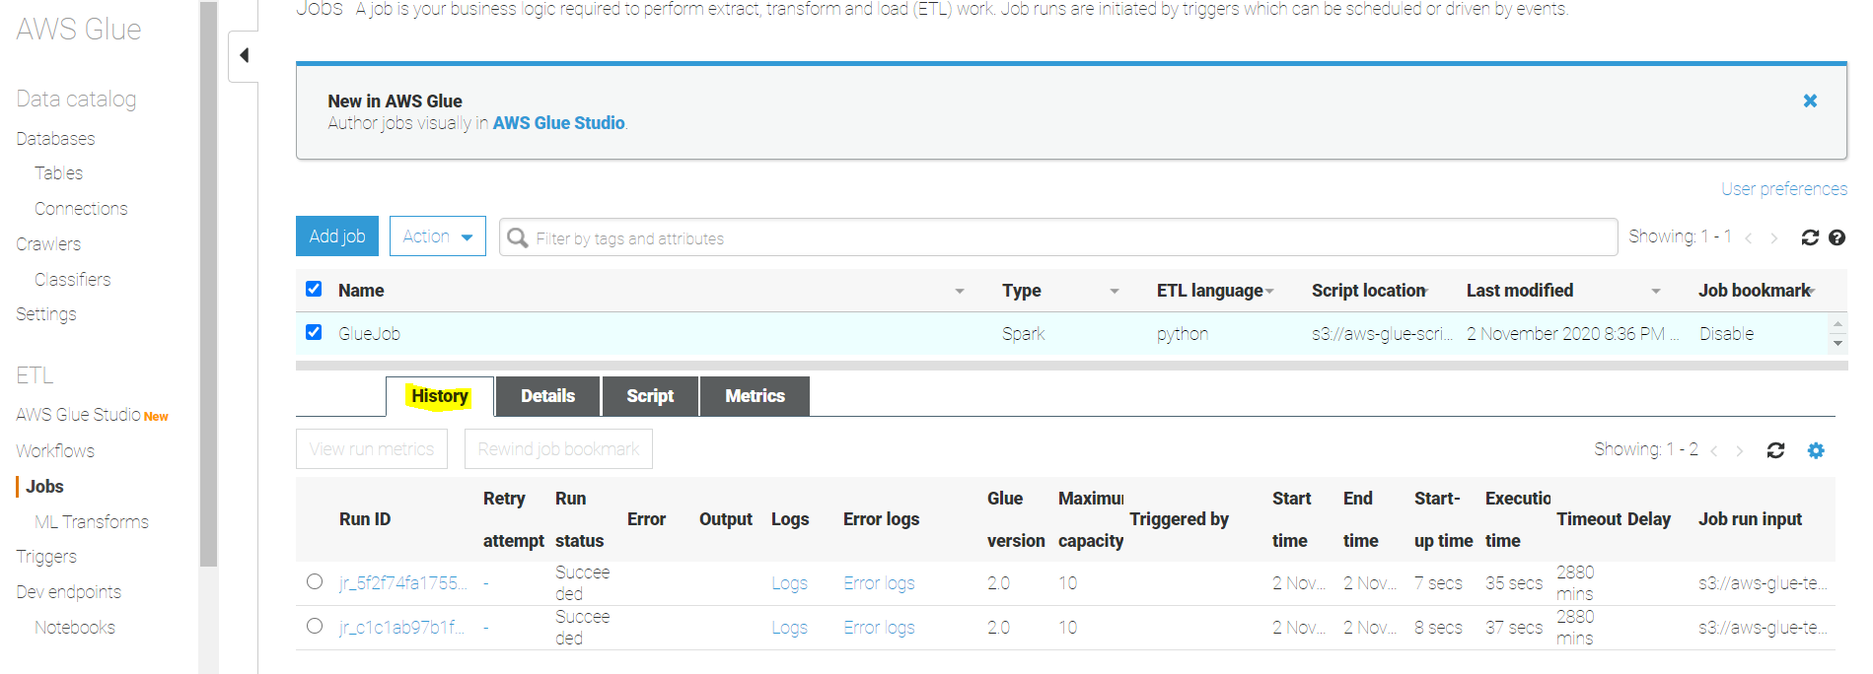The image size is (1873, 674).
Task: Open Connections in the sidebar
Action: tap(81, 209)
